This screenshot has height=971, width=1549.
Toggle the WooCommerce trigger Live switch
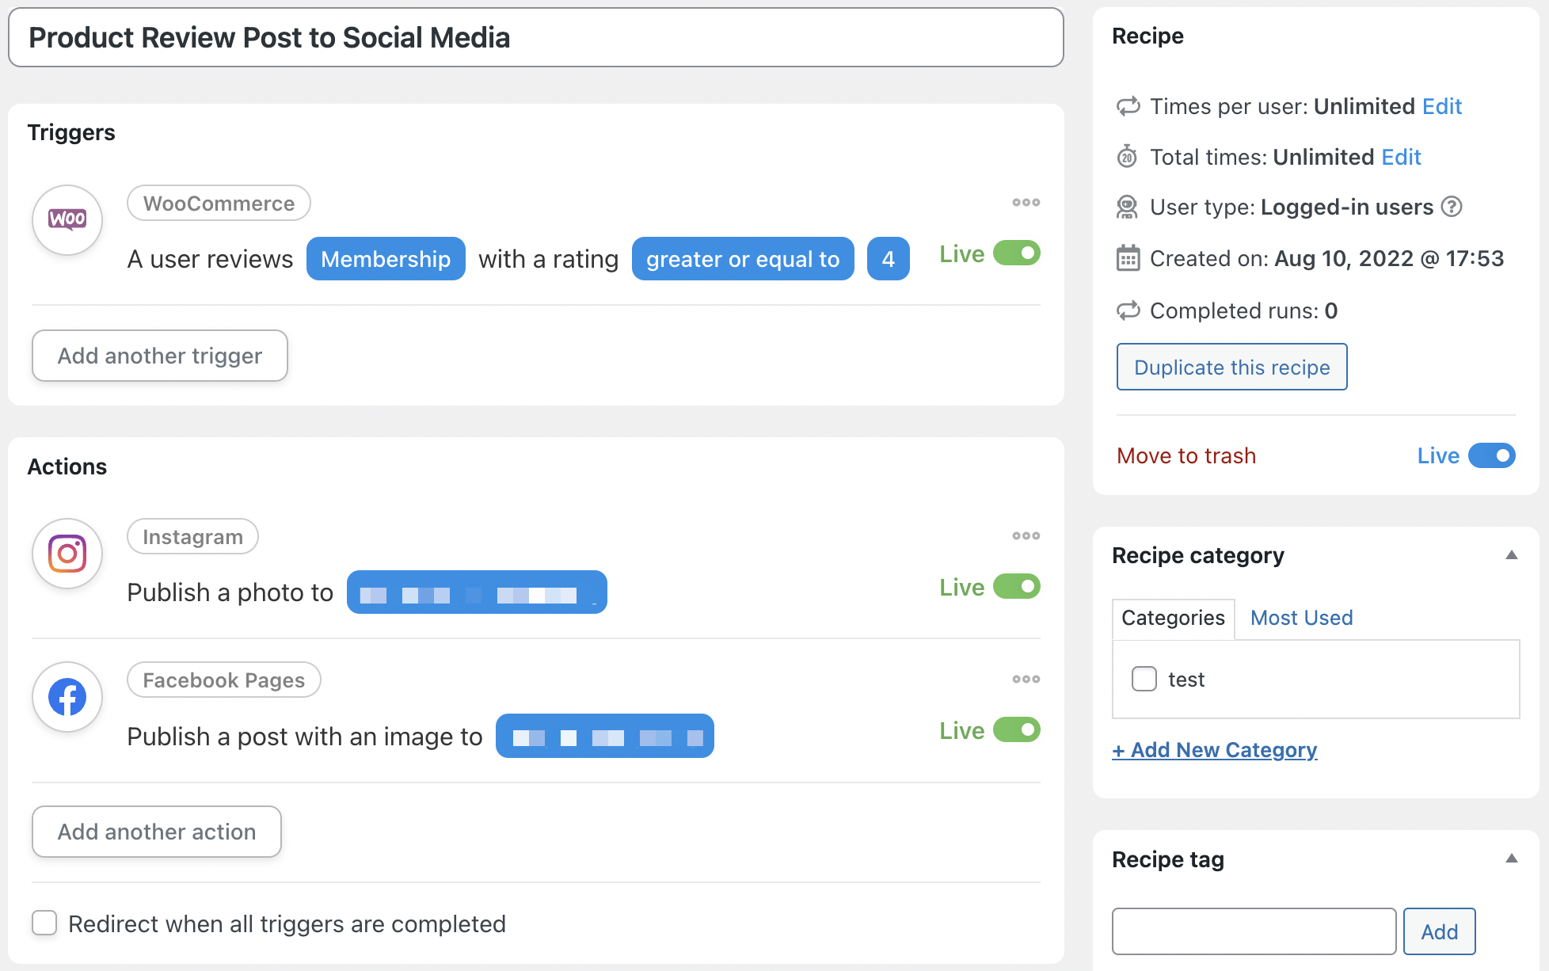1017,253
